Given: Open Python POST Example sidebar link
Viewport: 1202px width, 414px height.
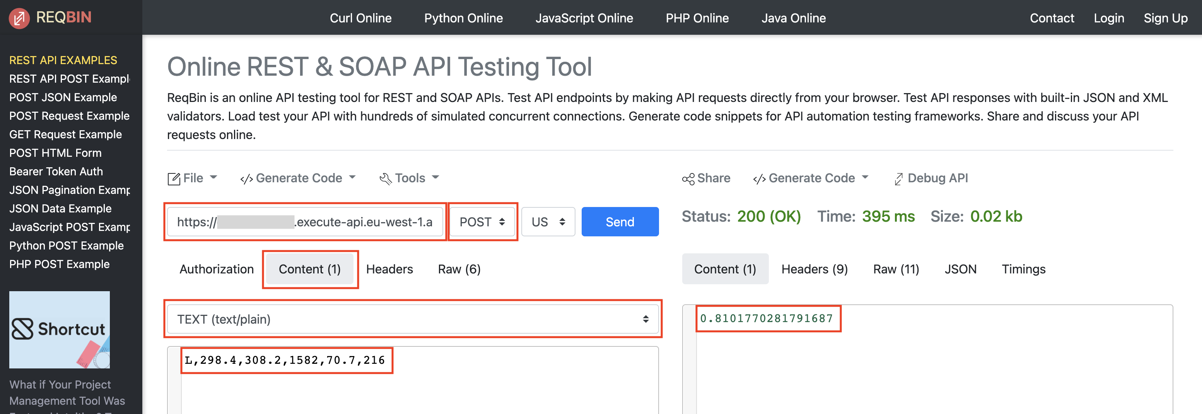Looking at the screenshot, I should [66, 245].
